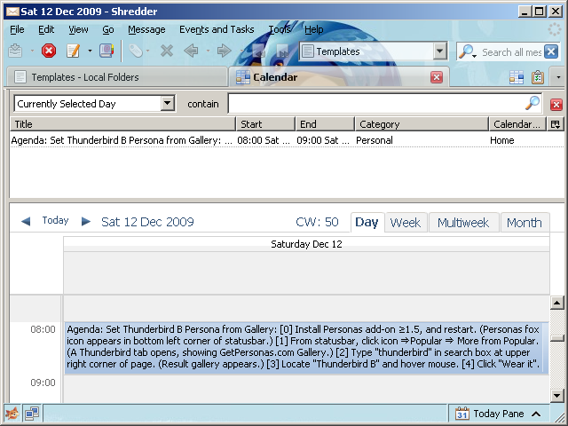Click the Today Pane calendar icon

click(462, 414)
